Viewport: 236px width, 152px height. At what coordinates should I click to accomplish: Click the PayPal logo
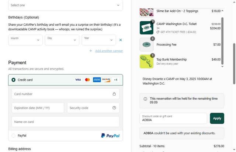[x=110, y=136]
